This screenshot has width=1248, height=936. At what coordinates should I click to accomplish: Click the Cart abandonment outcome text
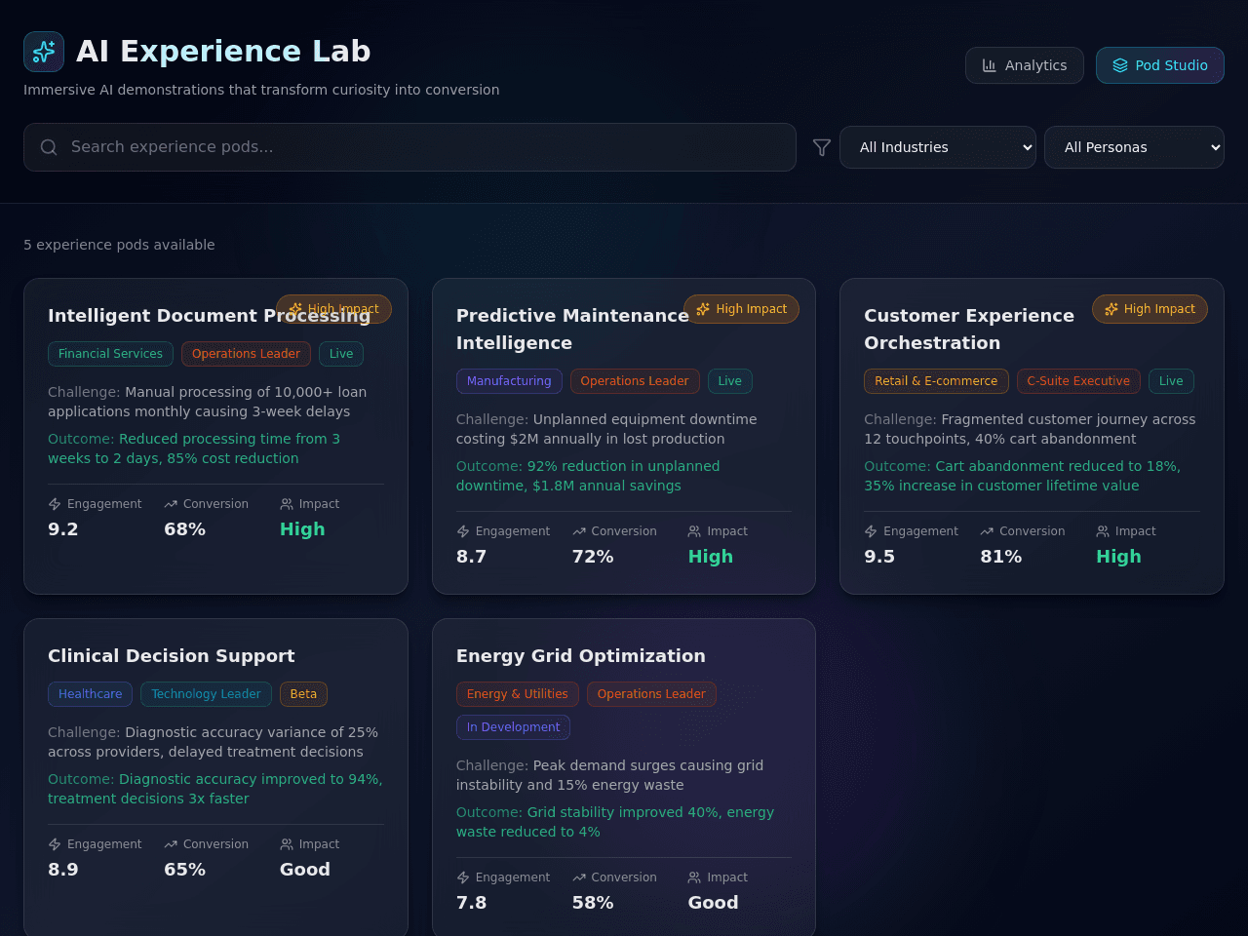click(x=1022, y=476)
